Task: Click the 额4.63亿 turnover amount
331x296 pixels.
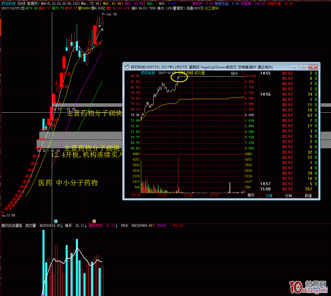Action: (x=98, y=8)
